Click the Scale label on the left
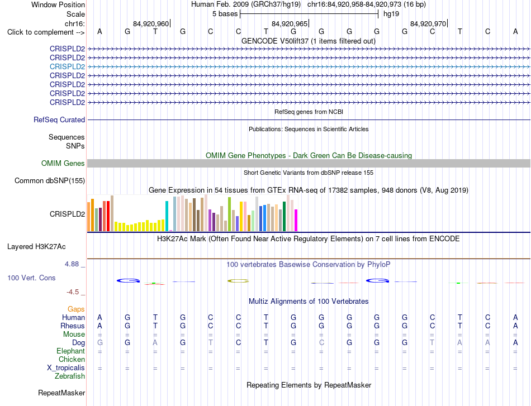 coord(75,14)
